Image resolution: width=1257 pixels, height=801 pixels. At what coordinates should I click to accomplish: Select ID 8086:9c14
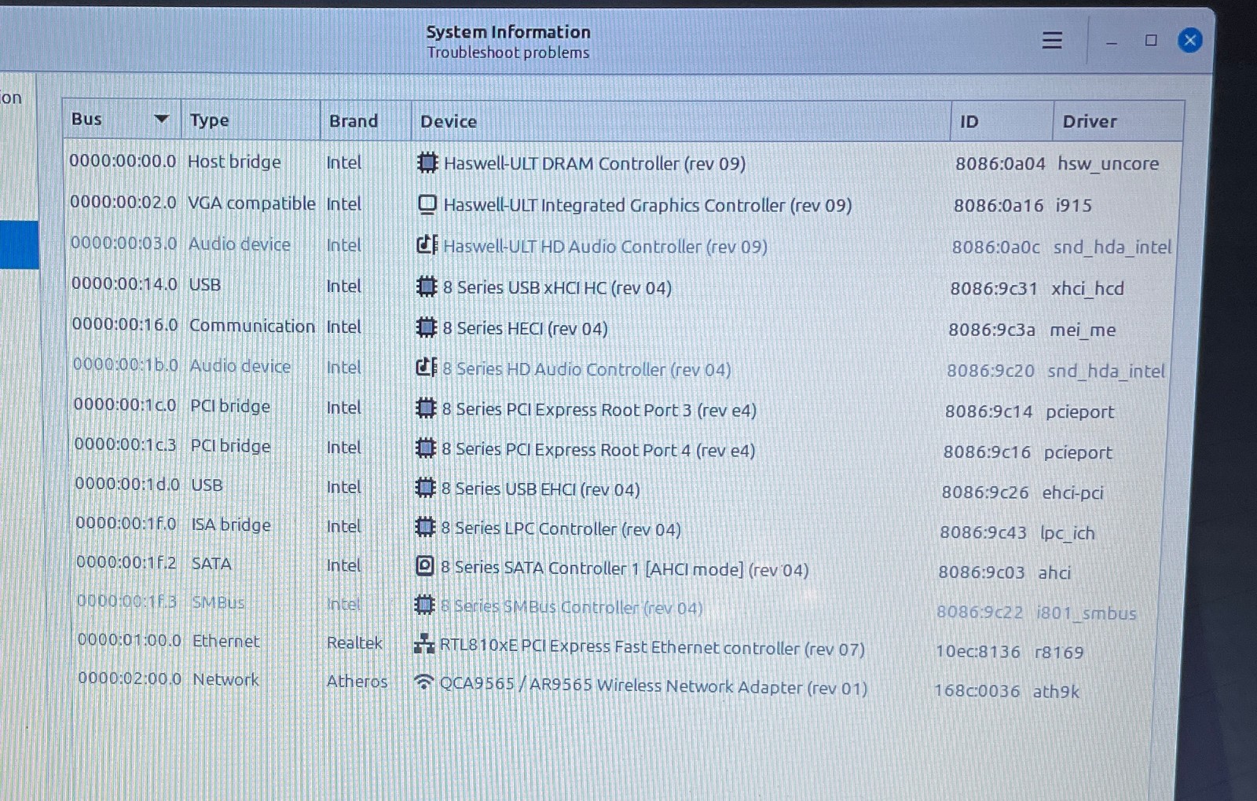click(988, 411)
